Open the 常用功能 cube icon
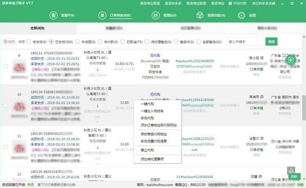Image resolution: width=306 pixels, height=188 pixels. coord(200,15)
